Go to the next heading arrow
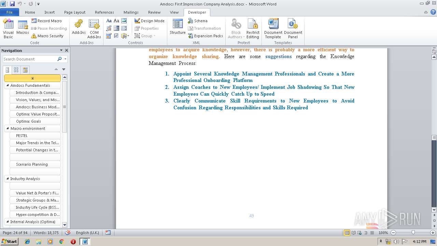 [64, 69]
